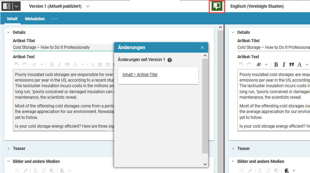This screenshot has width=310, height=173.
Task: Close the Änderungen panel
Action: [202, 47]
